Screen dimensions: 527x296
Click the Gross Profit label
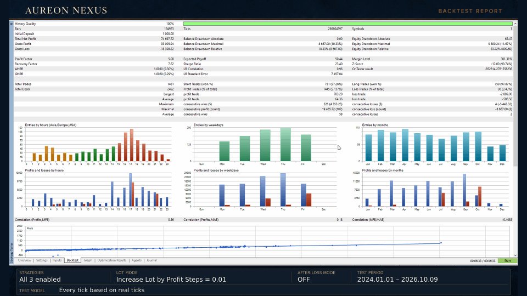[x=23, y=44]
